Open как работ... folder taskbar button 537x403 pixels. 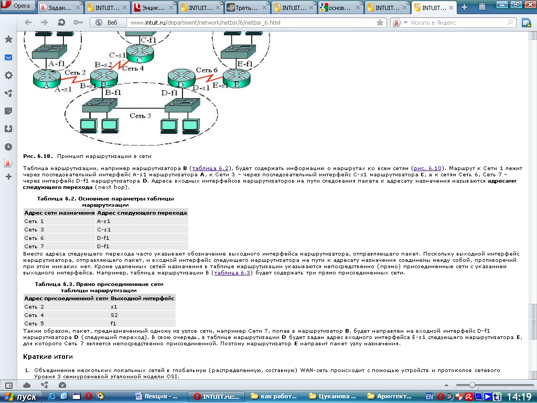pos(274,397)
